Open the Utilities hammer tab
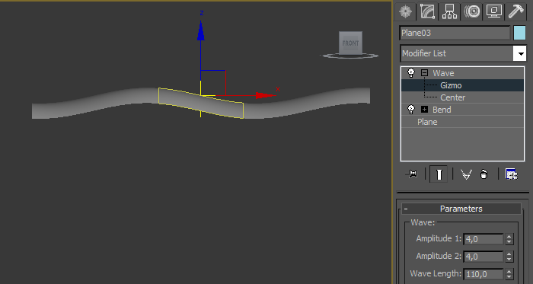Image resolution: width=533 pixels, height=284 pixels. click(x=516, y=11)
